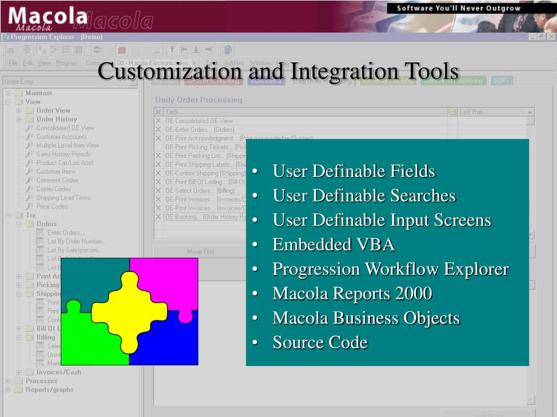This screenshot has width=557, height=417.
Task: Open the Company selection dropdown
Action: [x=194, y=63]
